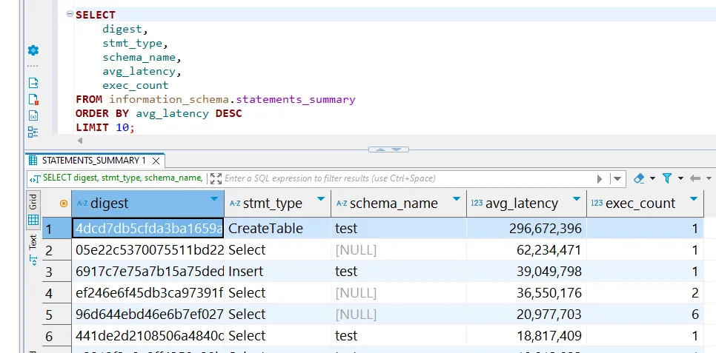Open the exec_count column dropdown arrow
Image resolution: width=716 pixels, height=353 pixels.
[694, 200]
